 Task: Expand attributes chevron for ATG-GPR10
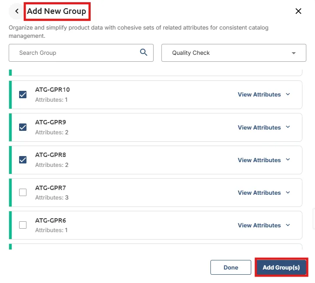point(288,94)
